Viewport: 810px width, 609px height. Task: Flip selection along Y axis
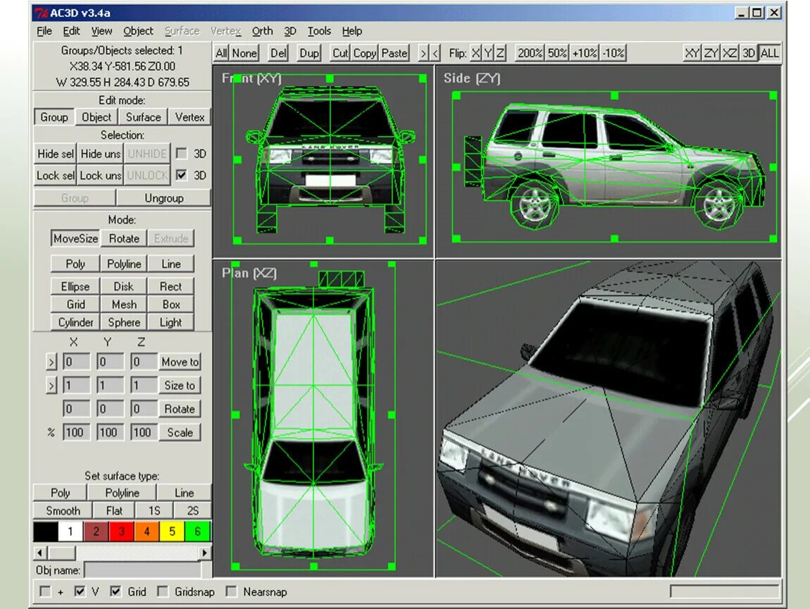click(488, 53)
